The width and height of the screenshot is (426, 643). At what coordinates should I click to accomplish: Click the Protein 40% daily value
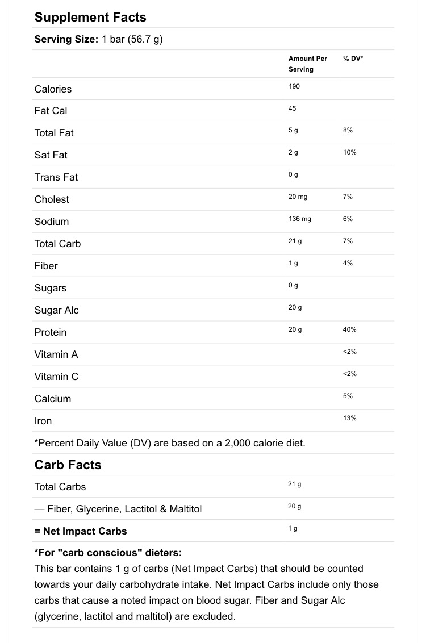[350, 329]
